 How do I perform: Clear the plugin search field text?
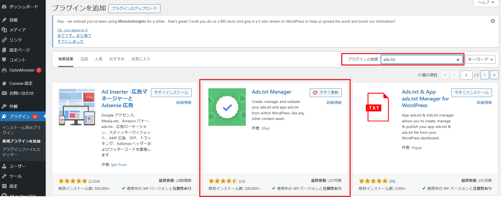pyautogui.click(x=458, y=60)
